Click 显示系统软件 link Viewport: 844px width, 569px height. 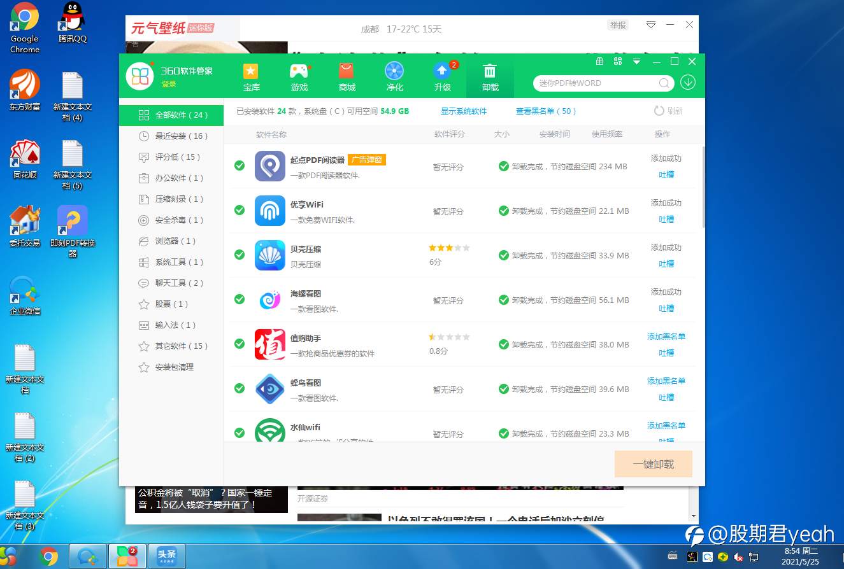click(464, 111)
